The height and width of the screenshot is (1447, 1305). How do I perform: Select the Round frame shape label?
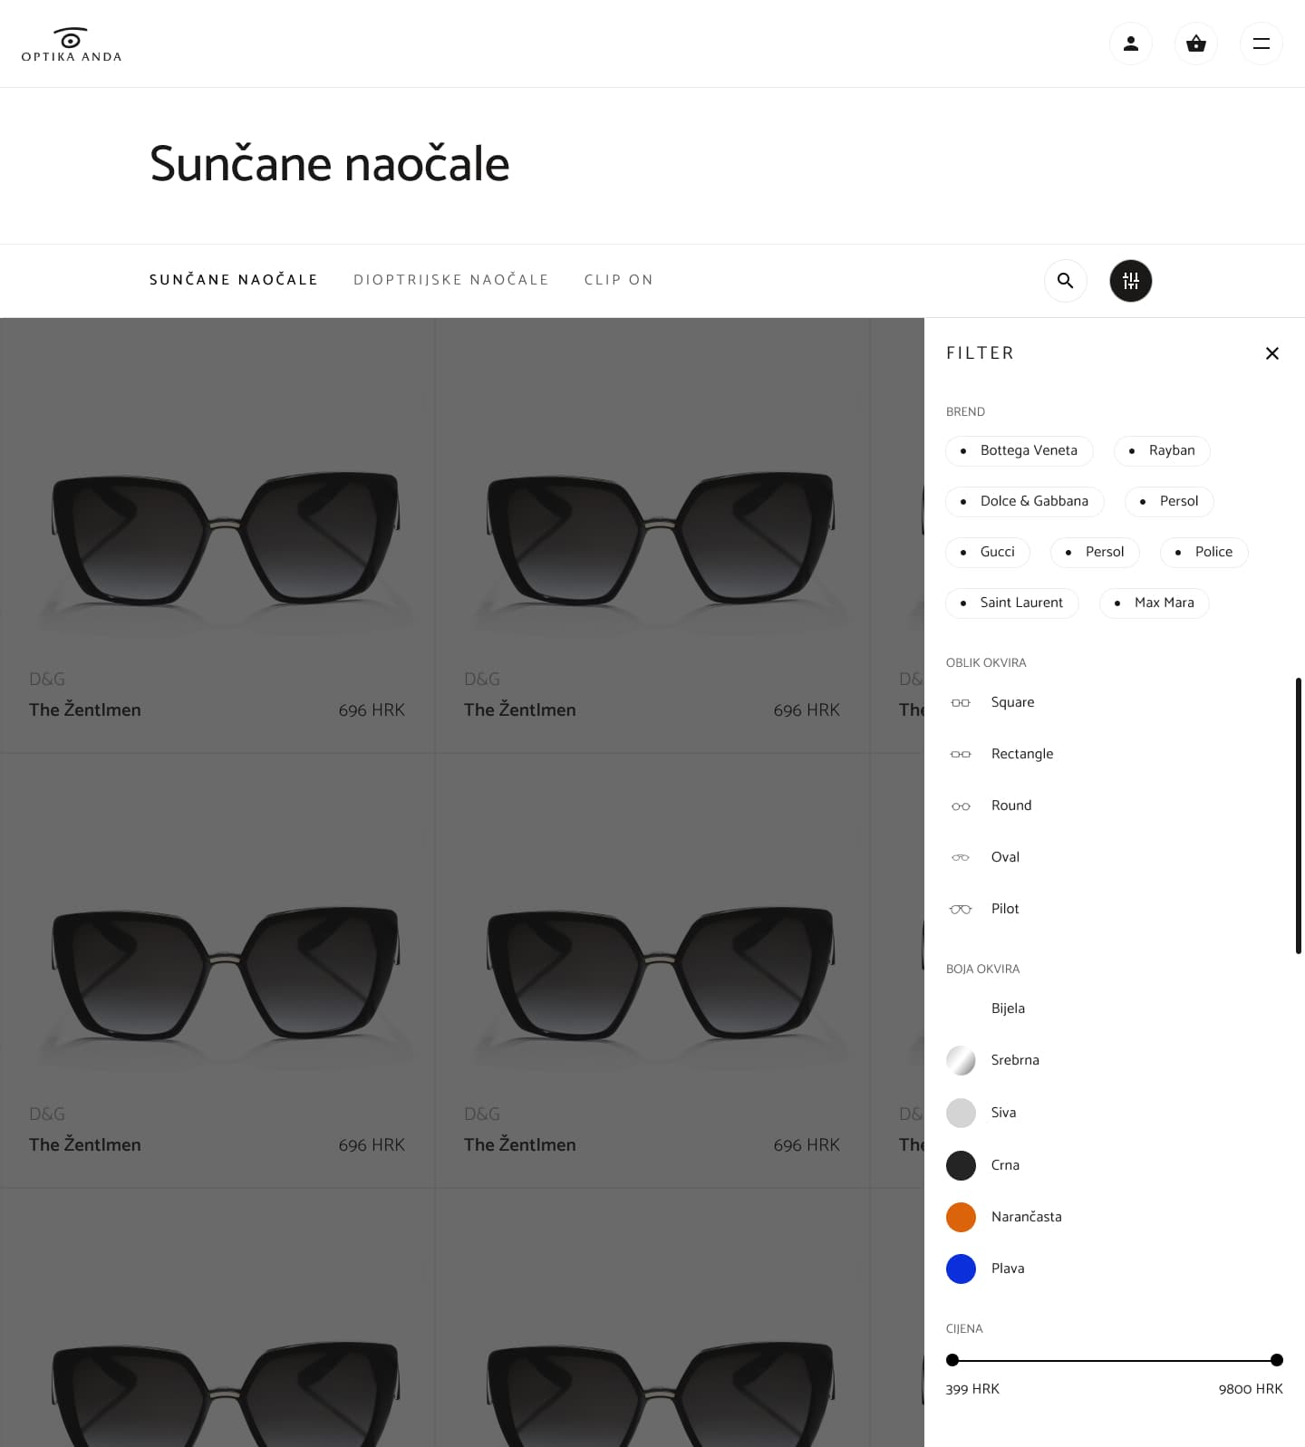pyautogui.click(x=1011, y=805)
